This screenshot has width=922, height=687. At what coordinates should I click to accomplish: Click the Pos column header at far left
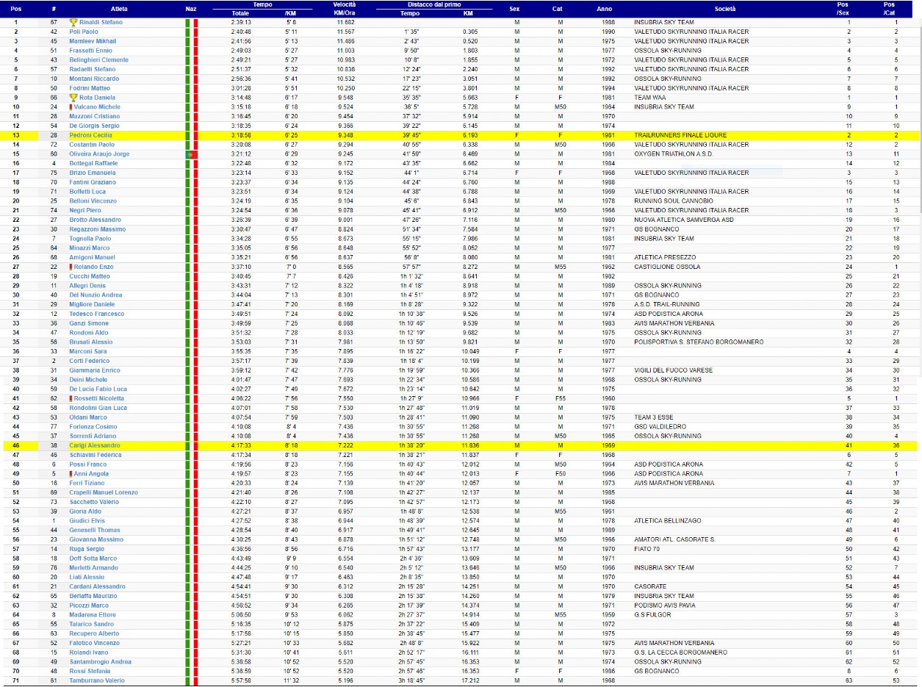tap(16, 9)
